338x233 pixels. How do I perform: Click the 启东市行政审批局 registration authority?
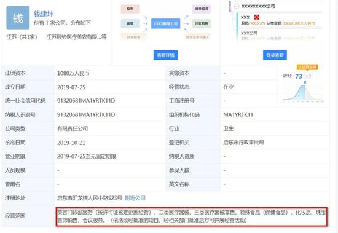(243, 143)
